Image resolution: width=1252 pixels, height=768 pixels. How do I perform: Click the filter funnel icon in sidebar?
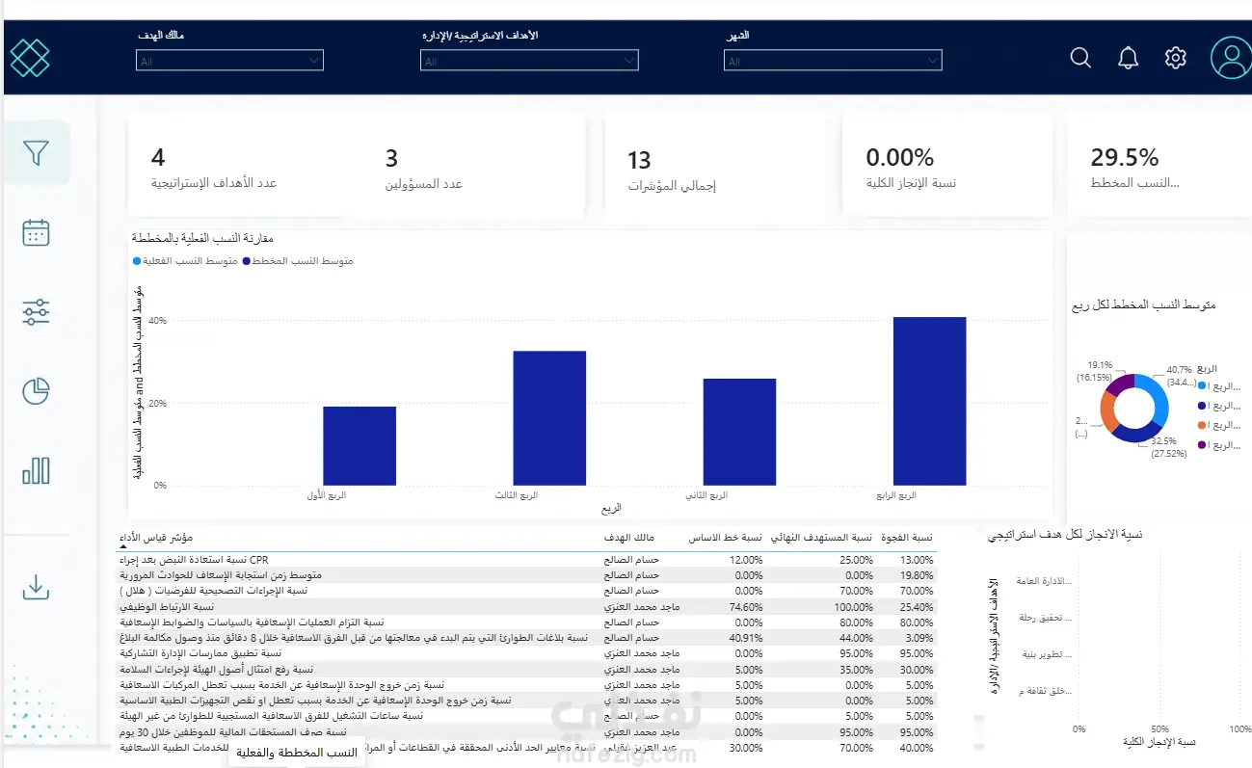point(36,153)
